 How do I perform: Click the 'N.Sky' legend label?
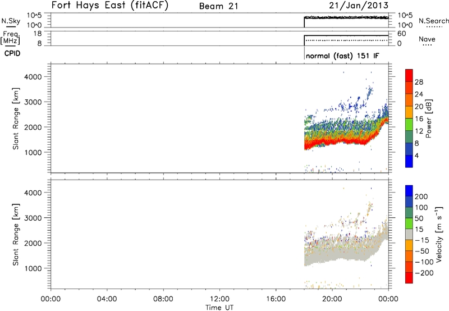click(x=11, y=21)
